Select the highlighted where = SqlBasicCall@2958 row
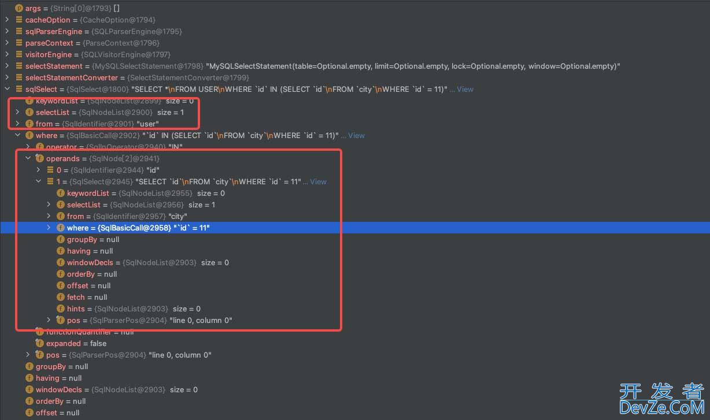The image size is (710, 420). coord(355,228)
